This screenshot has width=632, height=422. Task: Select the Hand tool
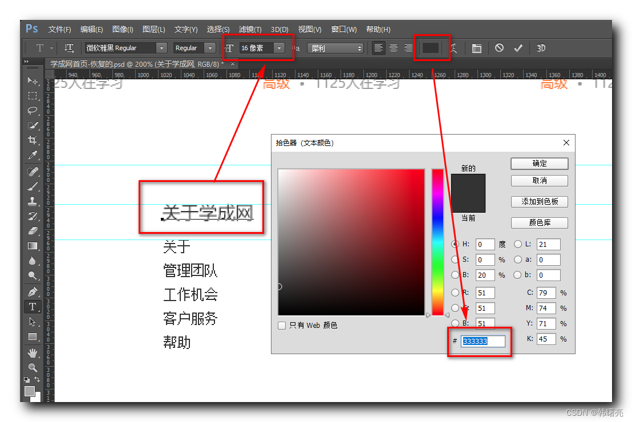coord(33,352)
